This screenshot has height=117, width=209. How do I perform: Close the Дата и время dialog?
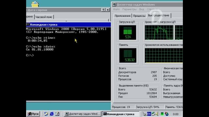click(x=107, y=10)
